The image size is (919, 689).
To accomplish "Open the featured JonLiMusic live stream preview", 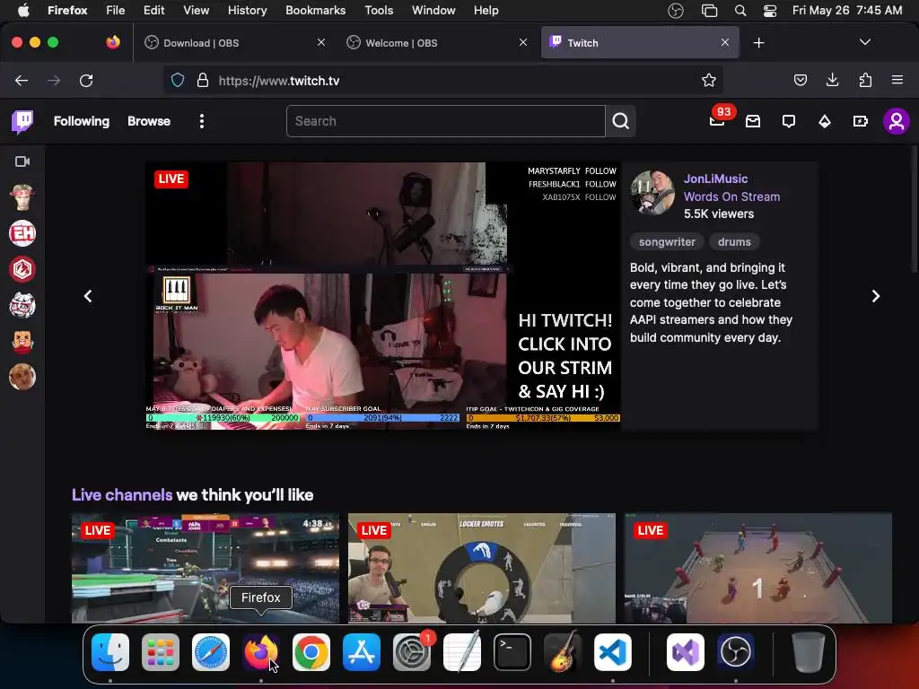I will point(383,296).
